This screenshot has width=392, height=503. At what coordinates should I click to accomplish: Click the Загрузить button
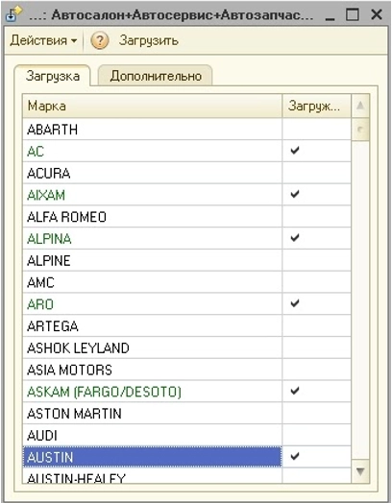click(x=148, y=40)
